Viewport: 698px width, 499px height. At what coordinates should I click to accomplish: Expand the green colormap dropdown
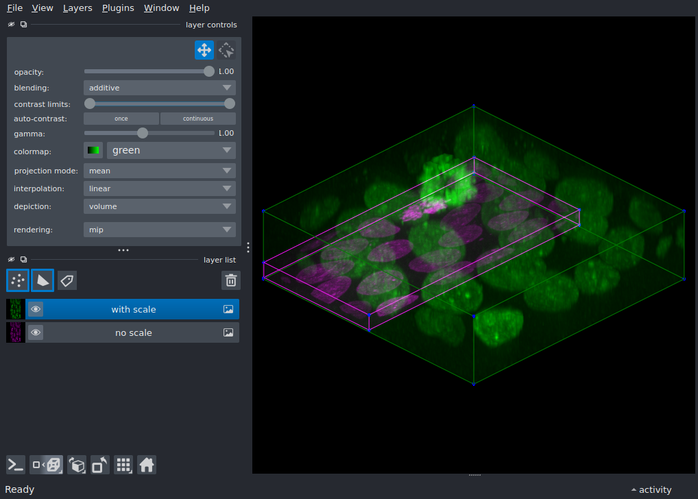pos(171,150)
